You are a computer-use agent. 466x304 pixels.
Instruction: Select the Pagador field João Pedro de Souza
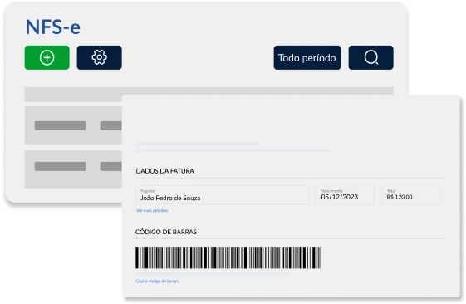(x=223, y=195)
